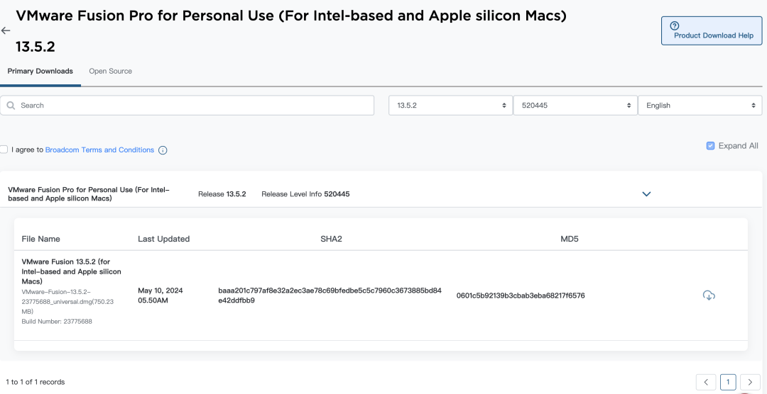The height and width of the screenshot is (394, 767).
Task: Click the Product Download Help button
Action: tap(713, 31)
